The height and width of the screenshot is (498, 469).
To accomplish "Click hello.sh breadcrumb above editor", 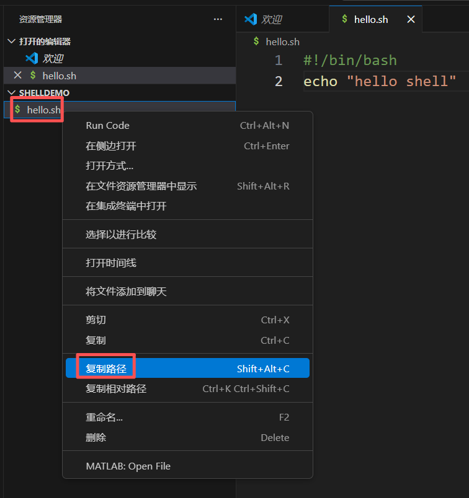I will [282, 41].
